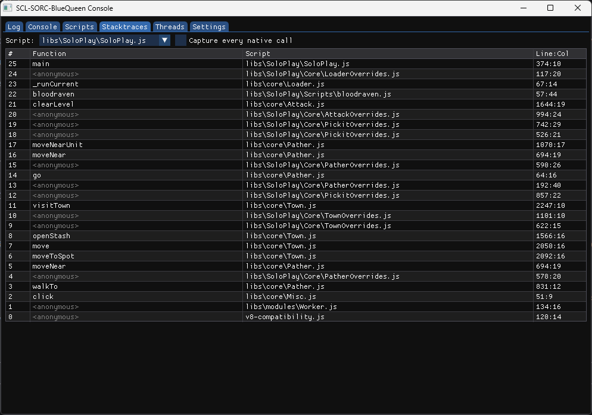Switch to the Threads tab

(170, 27)
